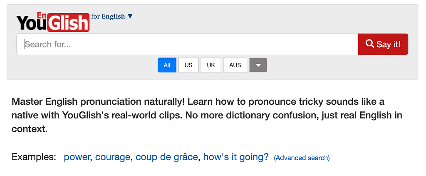Select the All accents filter
The height and width of the screenshot is (176, 426).
tap(167, 65)
